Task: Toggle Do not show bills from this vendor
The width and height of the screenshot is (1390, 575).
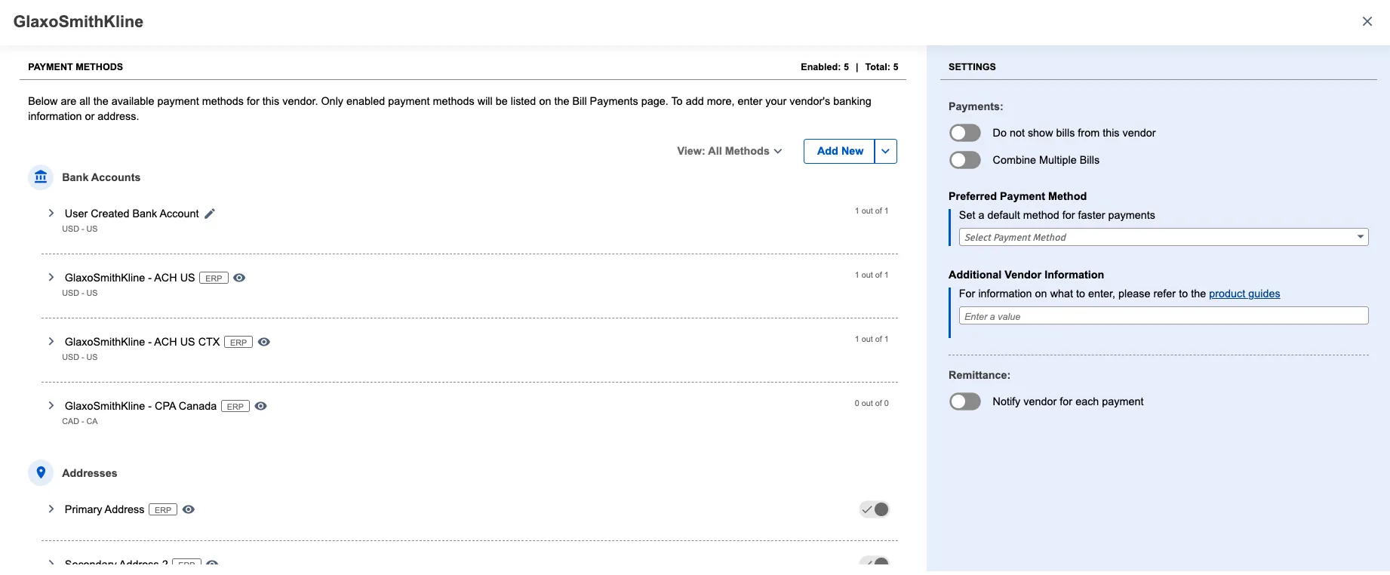Action: (x=965, y=133)
